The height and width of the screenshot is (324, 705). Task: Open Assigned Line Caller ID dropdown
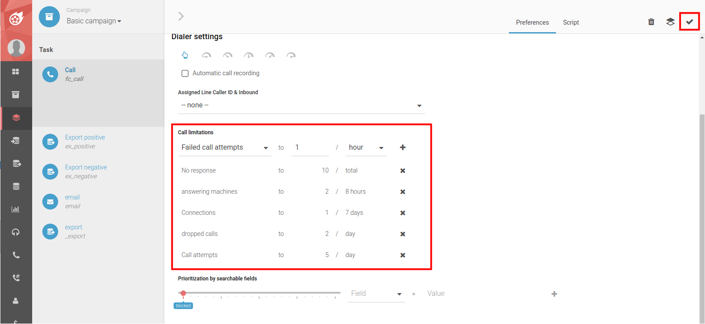(301, 106)
